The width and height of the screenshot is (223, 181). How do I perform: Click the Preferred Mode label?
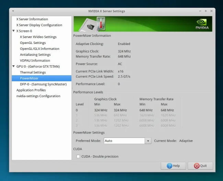[x=88, y=141]
